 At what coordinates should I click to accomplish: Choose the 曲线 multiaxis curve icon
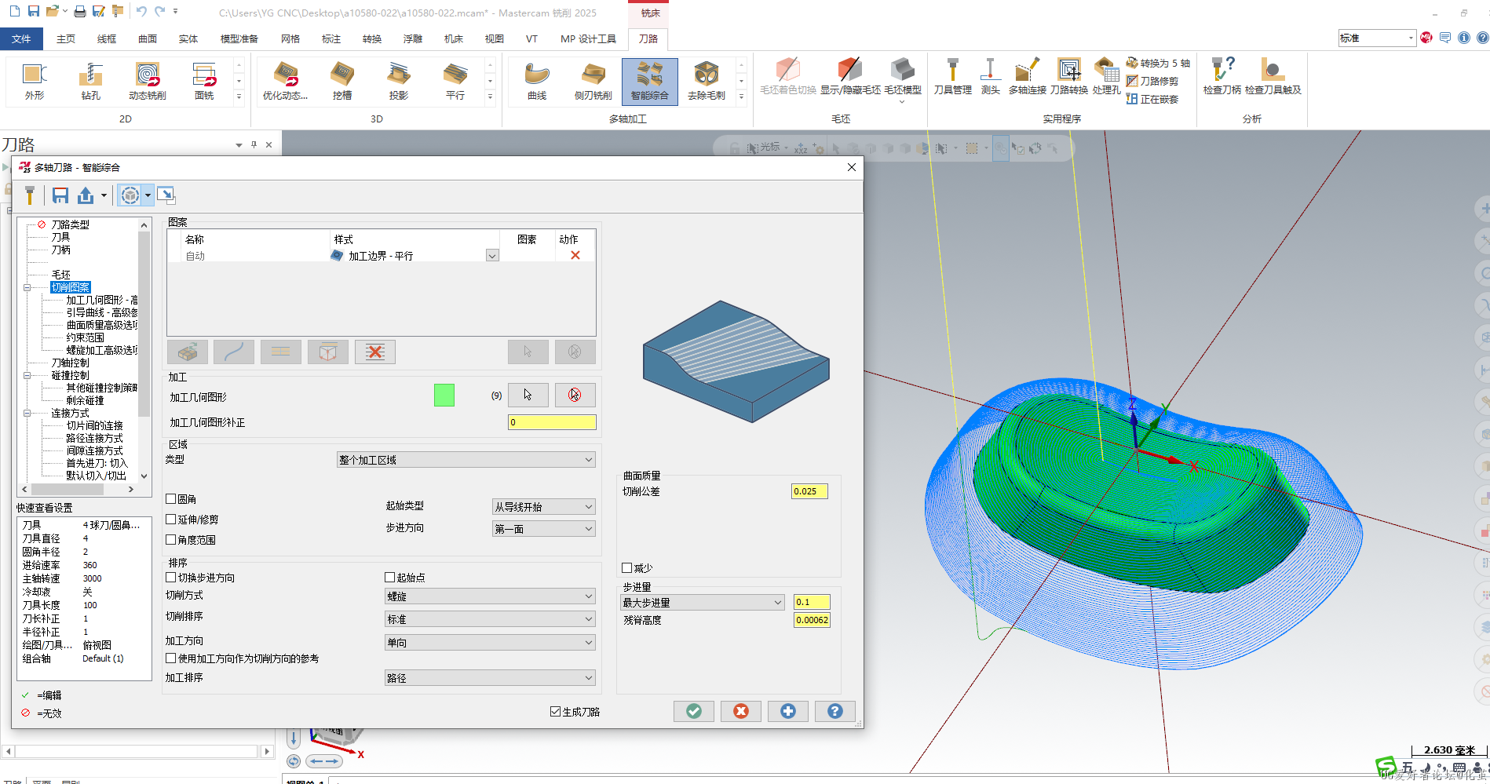pos(537,81)
